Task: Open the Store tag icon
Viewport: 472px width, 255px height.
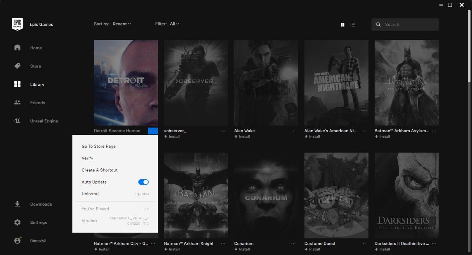Action: point(17,66)
